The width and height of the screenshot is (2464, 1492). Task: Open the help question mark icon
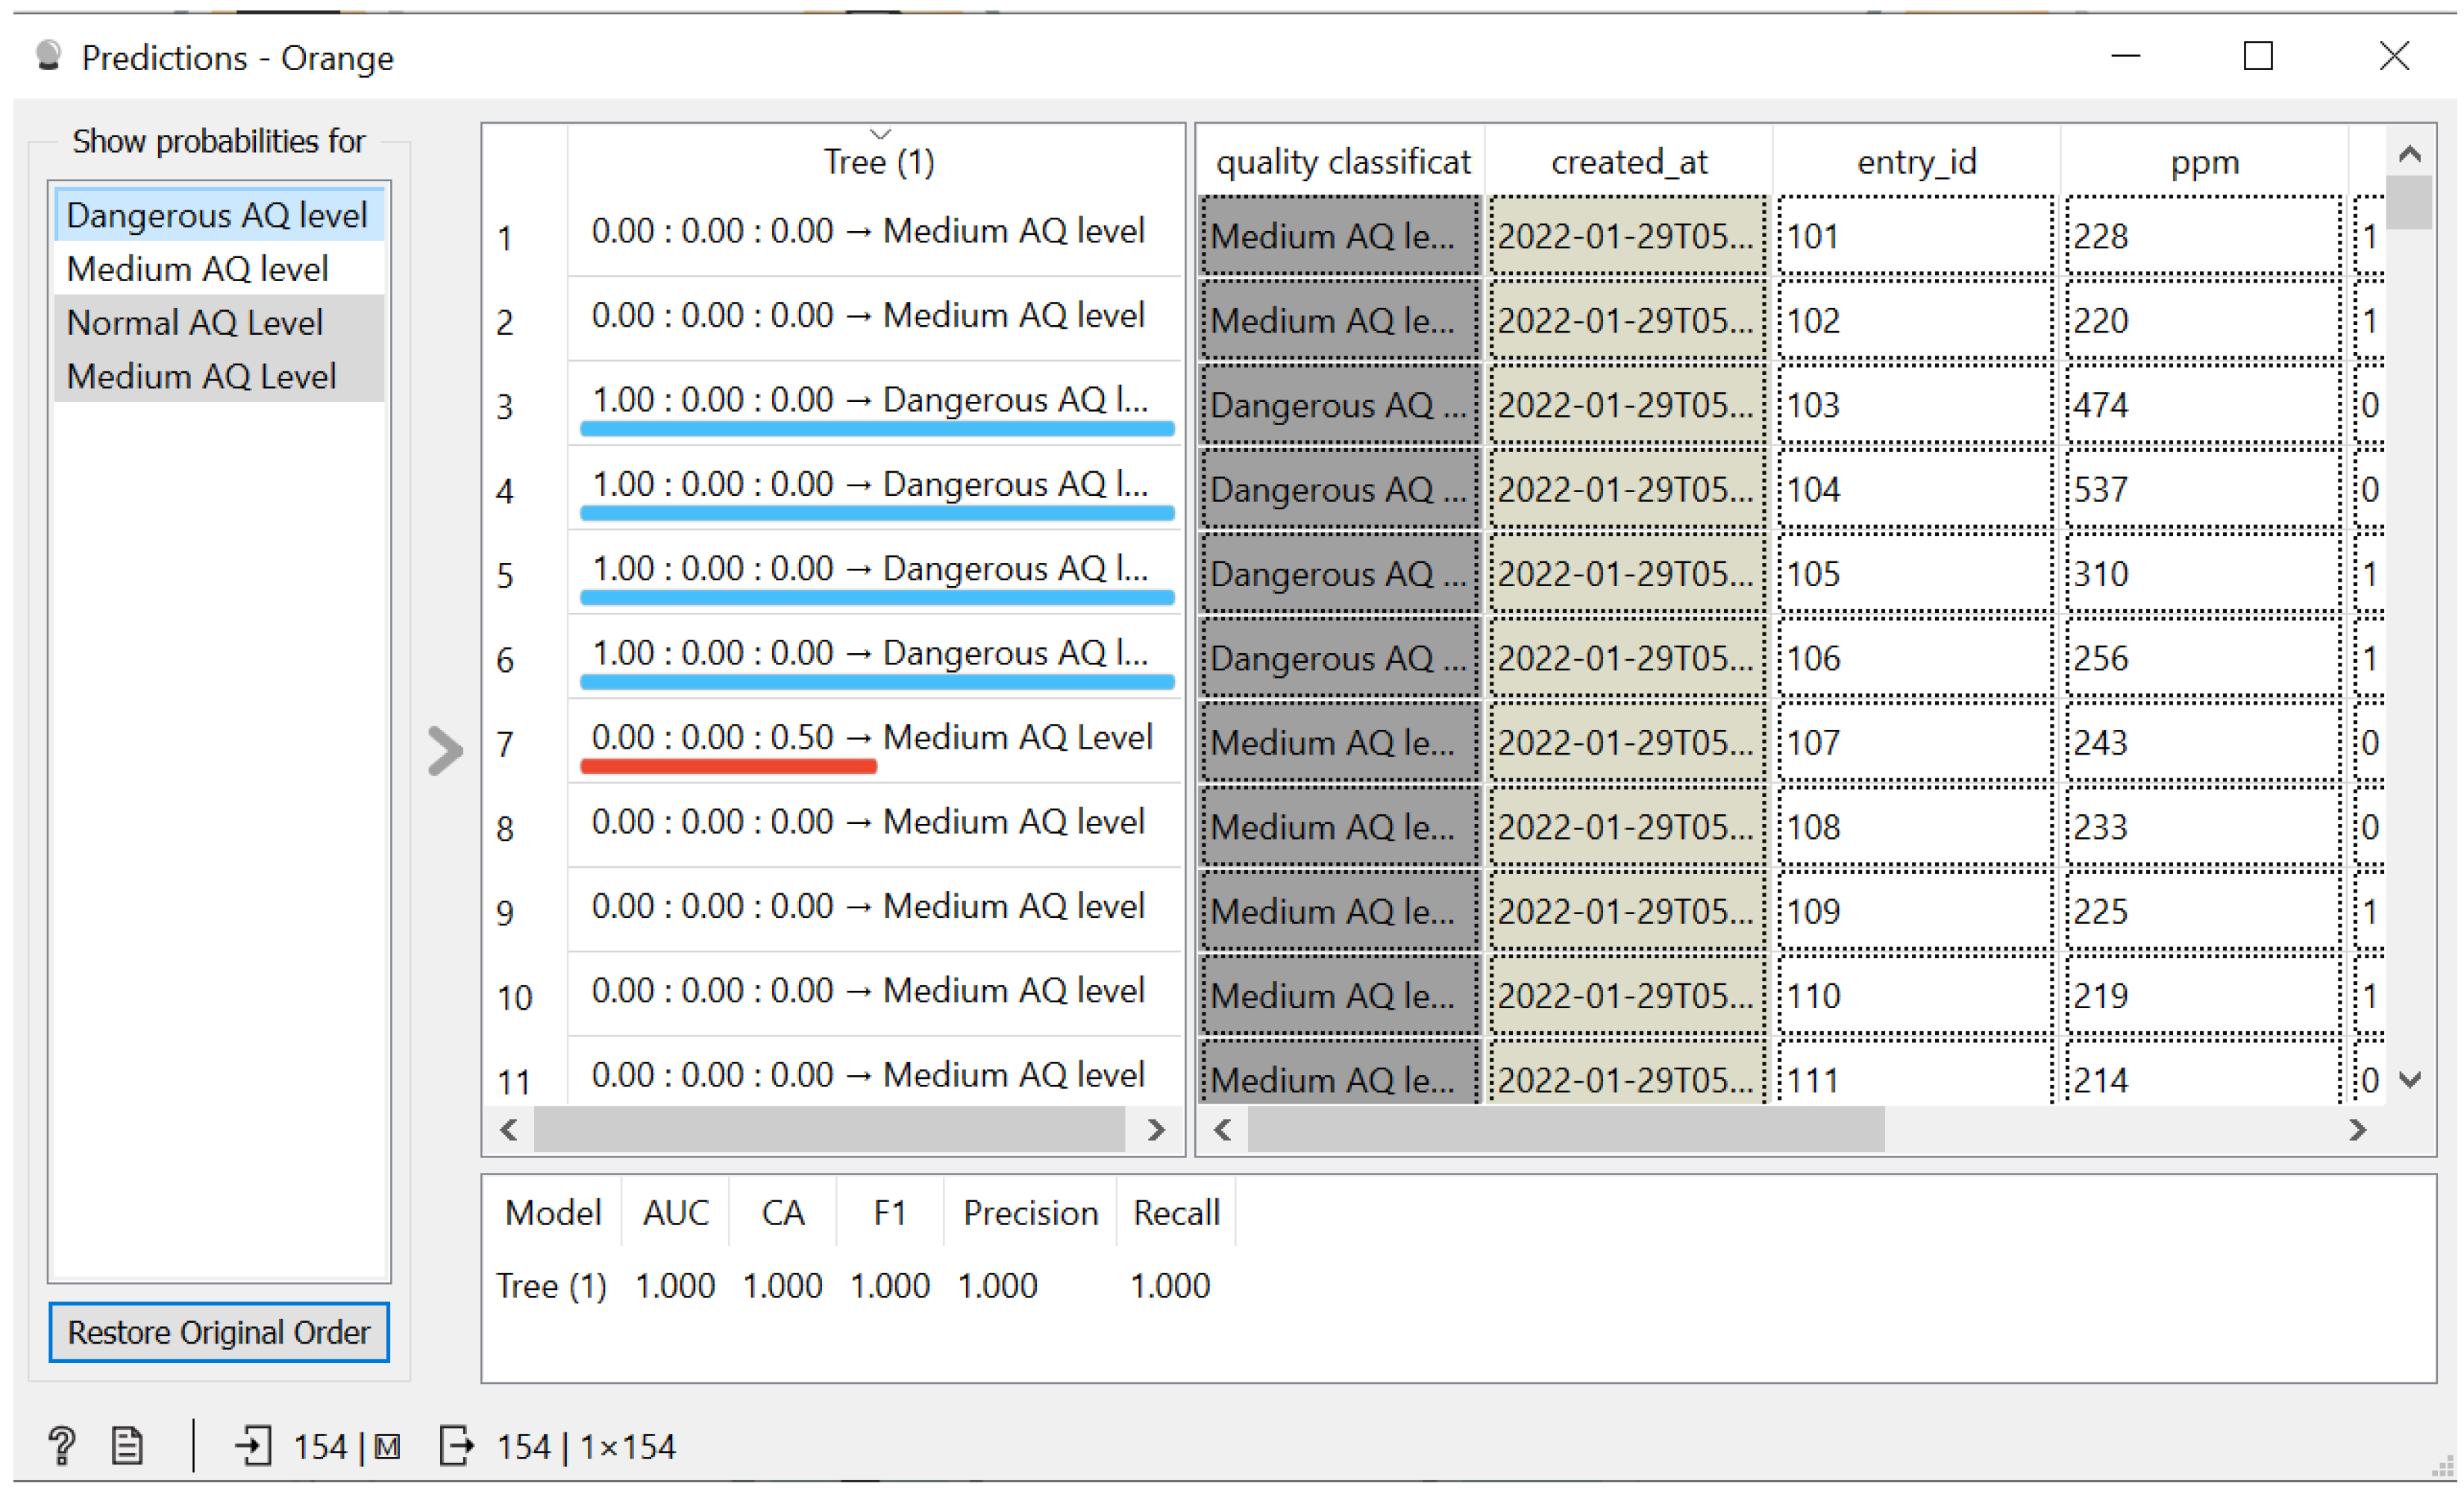pos(61,1445)
